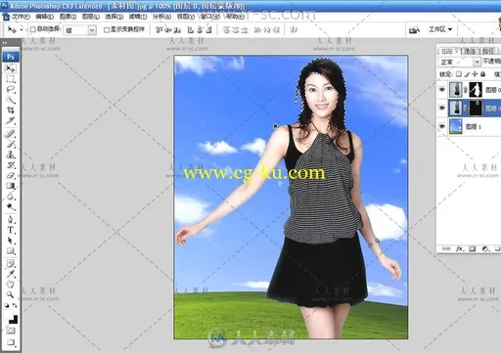
Task: Switch to the 通道 (Channels) tab
Action: [x=470, y=51]
